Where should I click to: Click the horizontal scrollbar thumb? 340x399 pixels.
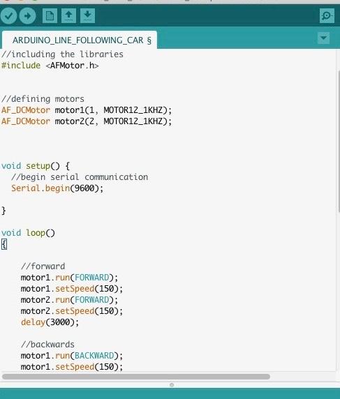(136, 377)
